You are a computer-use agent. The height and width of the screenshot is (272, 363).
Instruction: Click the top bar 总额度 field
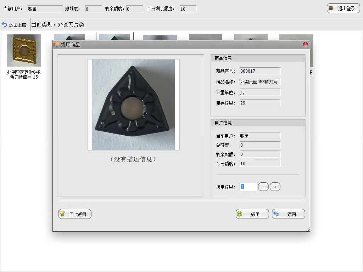(x=93, y=9)
